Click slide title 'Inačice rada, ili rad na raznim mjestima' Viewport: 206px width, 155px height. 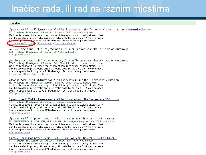click(x=90, y=9)
